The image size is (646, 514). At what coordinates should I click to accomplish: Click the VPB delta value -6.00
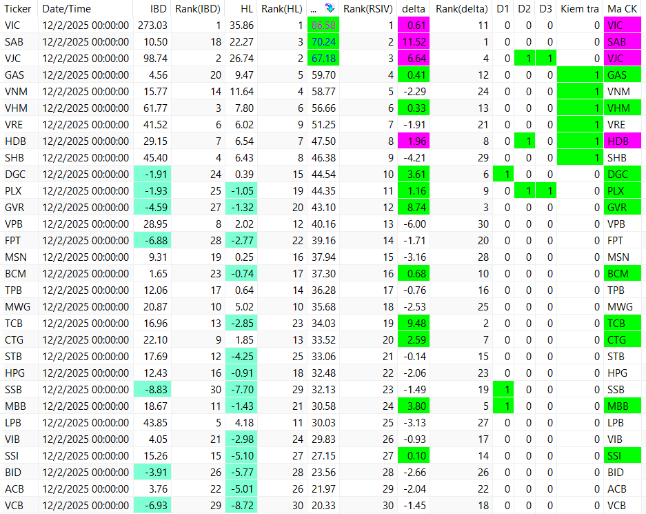(414, 224)
